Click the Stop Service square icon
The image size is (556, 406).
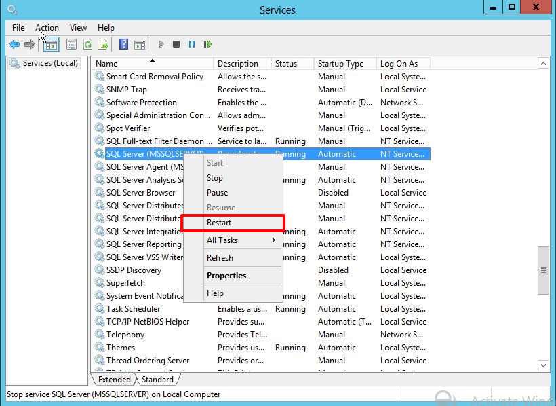pos(176,45)
